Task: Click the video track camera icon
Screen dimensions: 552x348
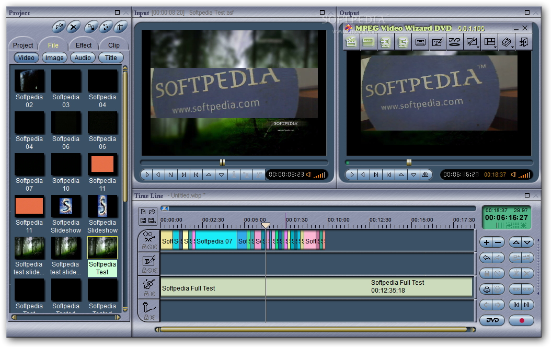Action: click(149, 237)
